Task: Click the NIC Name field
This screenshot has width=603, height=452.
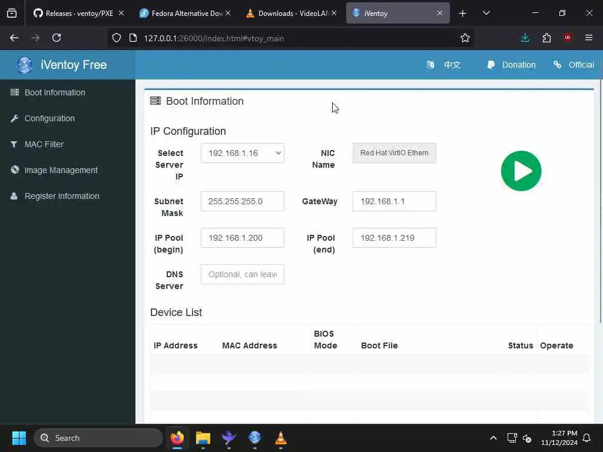Action: click(x=394, y=153)
